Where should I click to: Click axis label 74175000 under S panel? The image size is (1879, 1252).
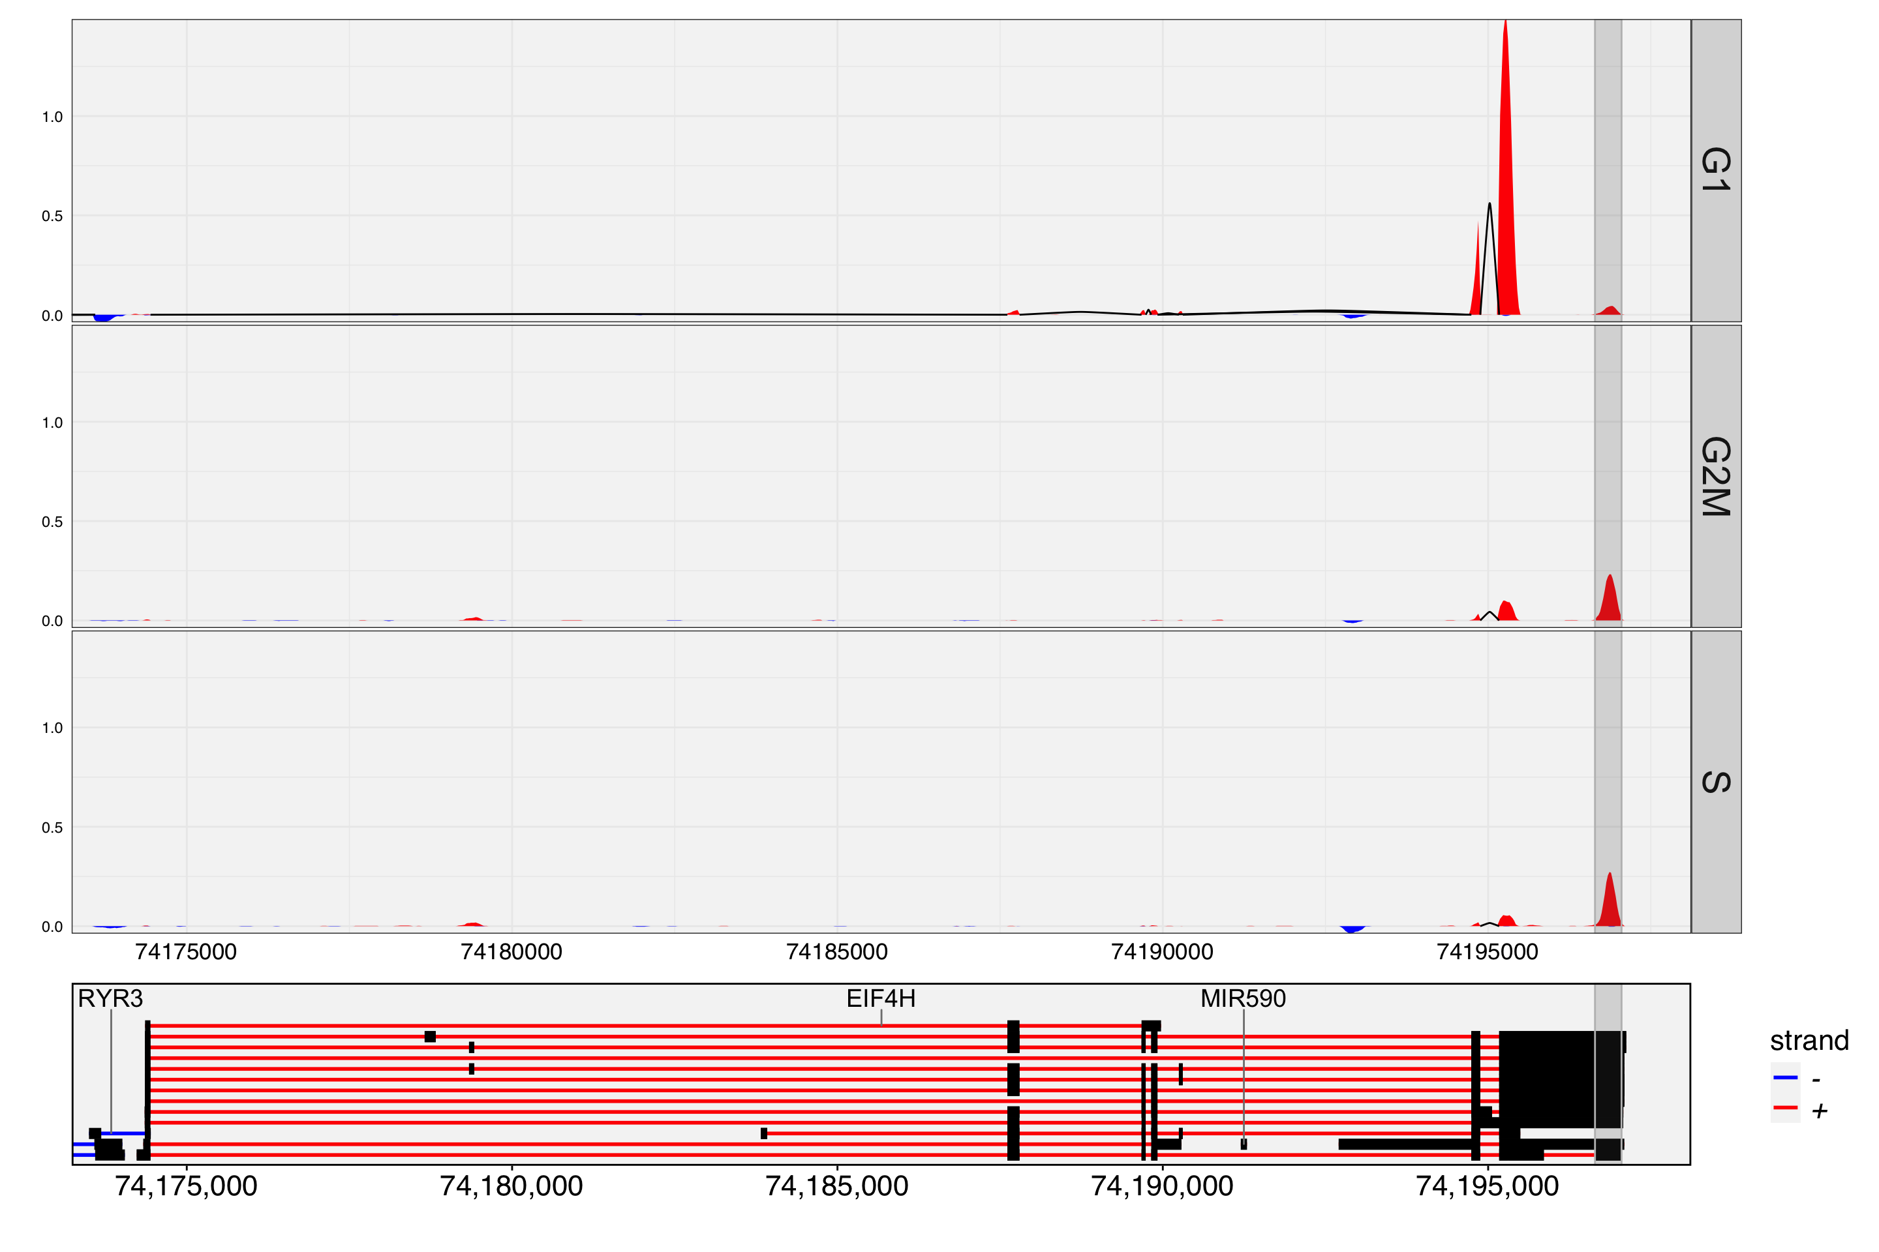click(x=186, y=952)
